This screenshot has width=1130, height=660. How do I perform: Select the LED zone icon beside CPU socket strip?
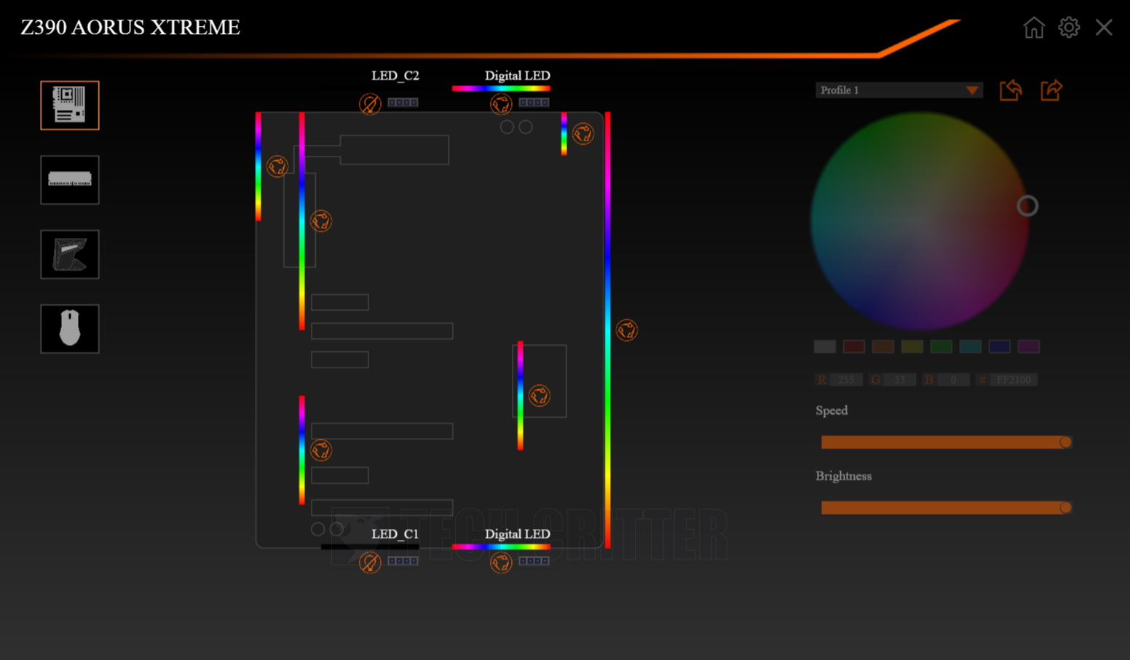(x=321, y=221)
